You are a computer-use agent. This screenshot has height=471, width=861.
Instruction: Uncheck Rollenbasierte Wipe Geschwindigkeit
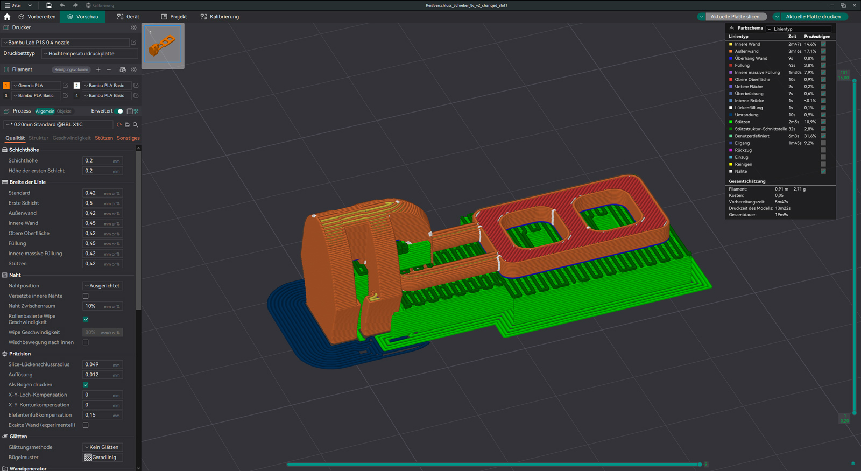86,319
